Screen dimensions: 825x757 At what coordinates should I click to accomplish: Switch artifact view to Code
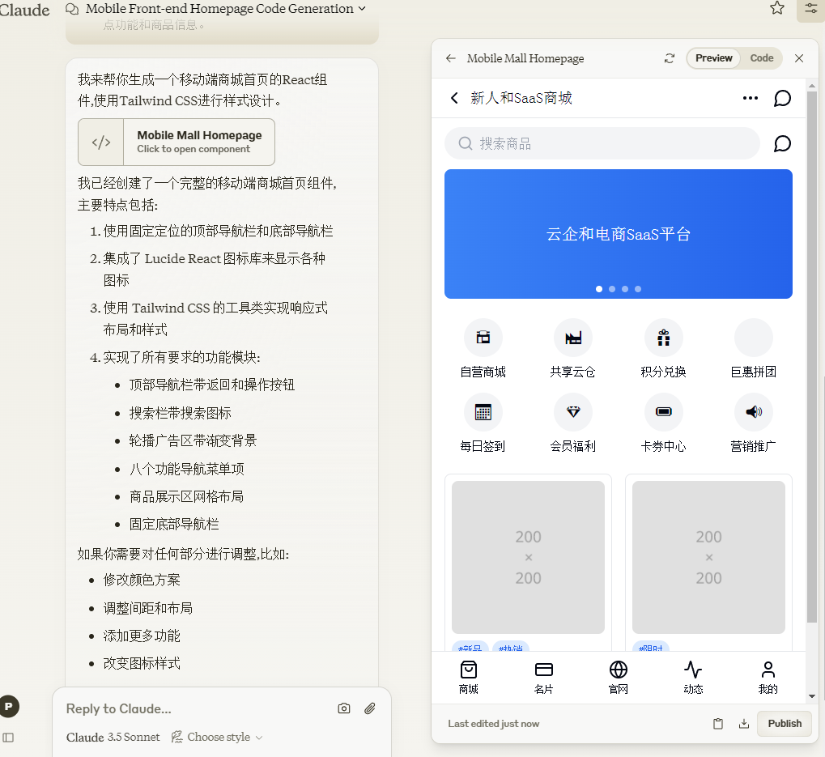pyautogui.click(x=761, y=58)
